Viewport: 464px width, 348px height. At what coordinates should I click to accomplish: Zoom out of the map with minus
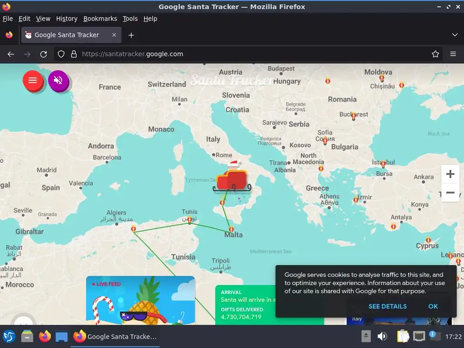tap(450, 193)
